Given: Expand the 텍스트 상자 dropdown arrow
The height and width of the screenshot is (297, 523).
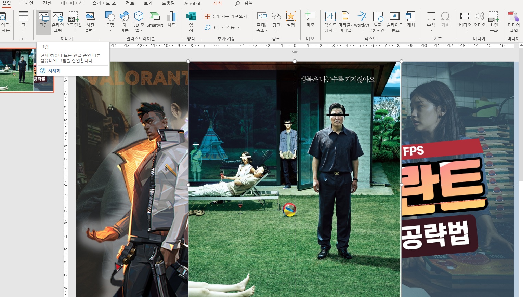Looking at the screenshot, I should (335, 30).
